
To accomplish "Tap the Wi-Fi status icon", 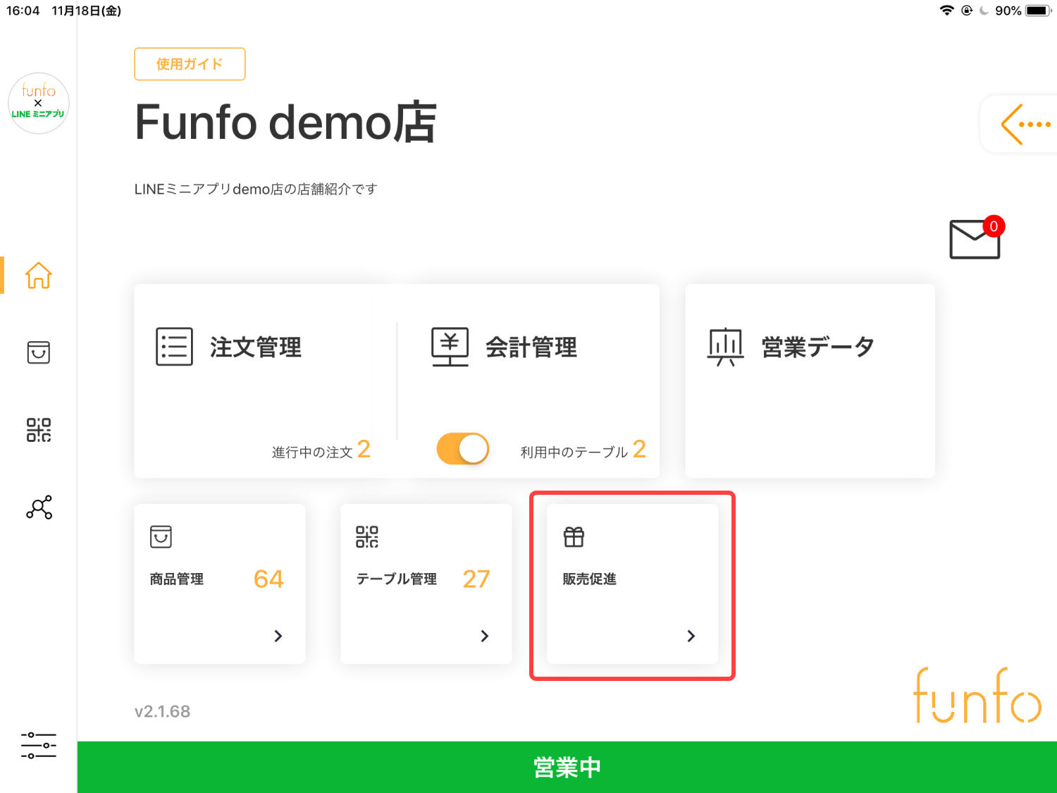I will click(x=947, y=10).
